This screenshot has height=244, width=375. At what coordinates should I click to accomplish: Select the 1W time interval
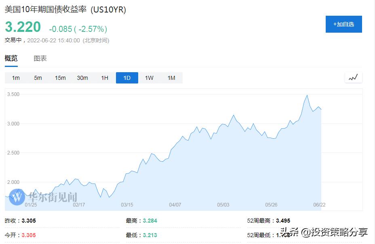coord(149,77)
